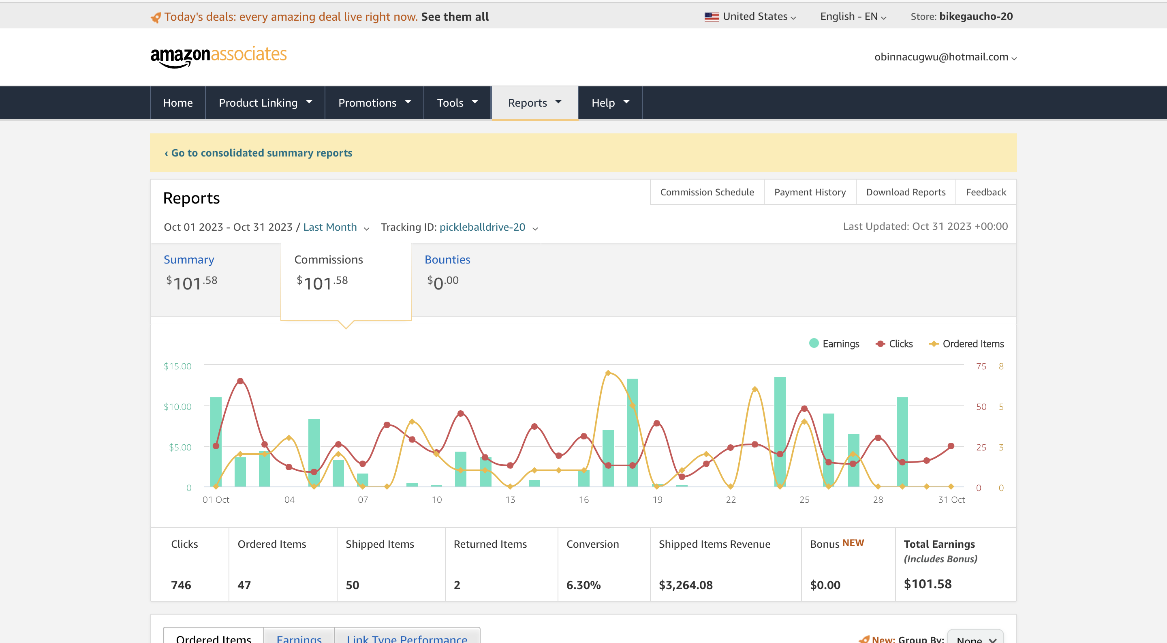1167x643 pixels.
Task: Toggle Clicks series in chart legend
Action: (894, 343)
